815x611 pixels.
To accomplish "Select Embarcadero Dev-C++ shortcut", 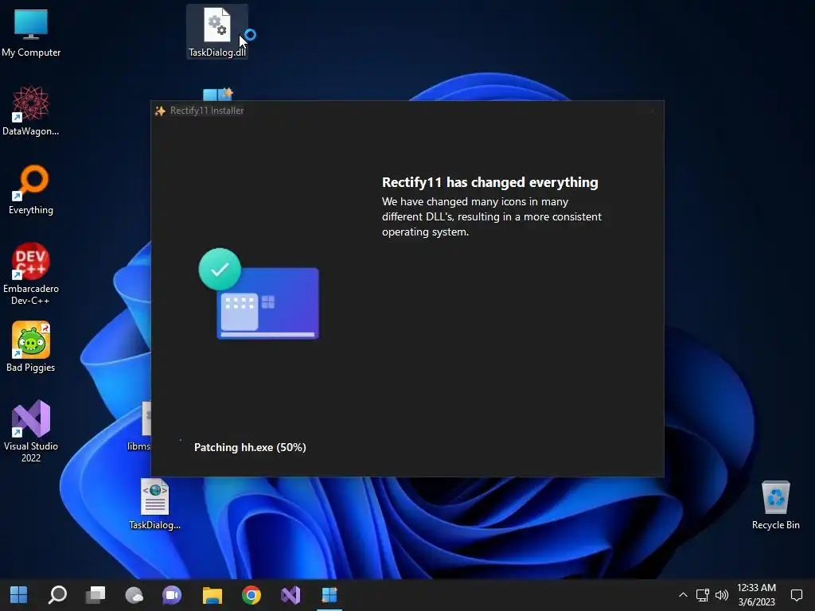I will 31,274.
